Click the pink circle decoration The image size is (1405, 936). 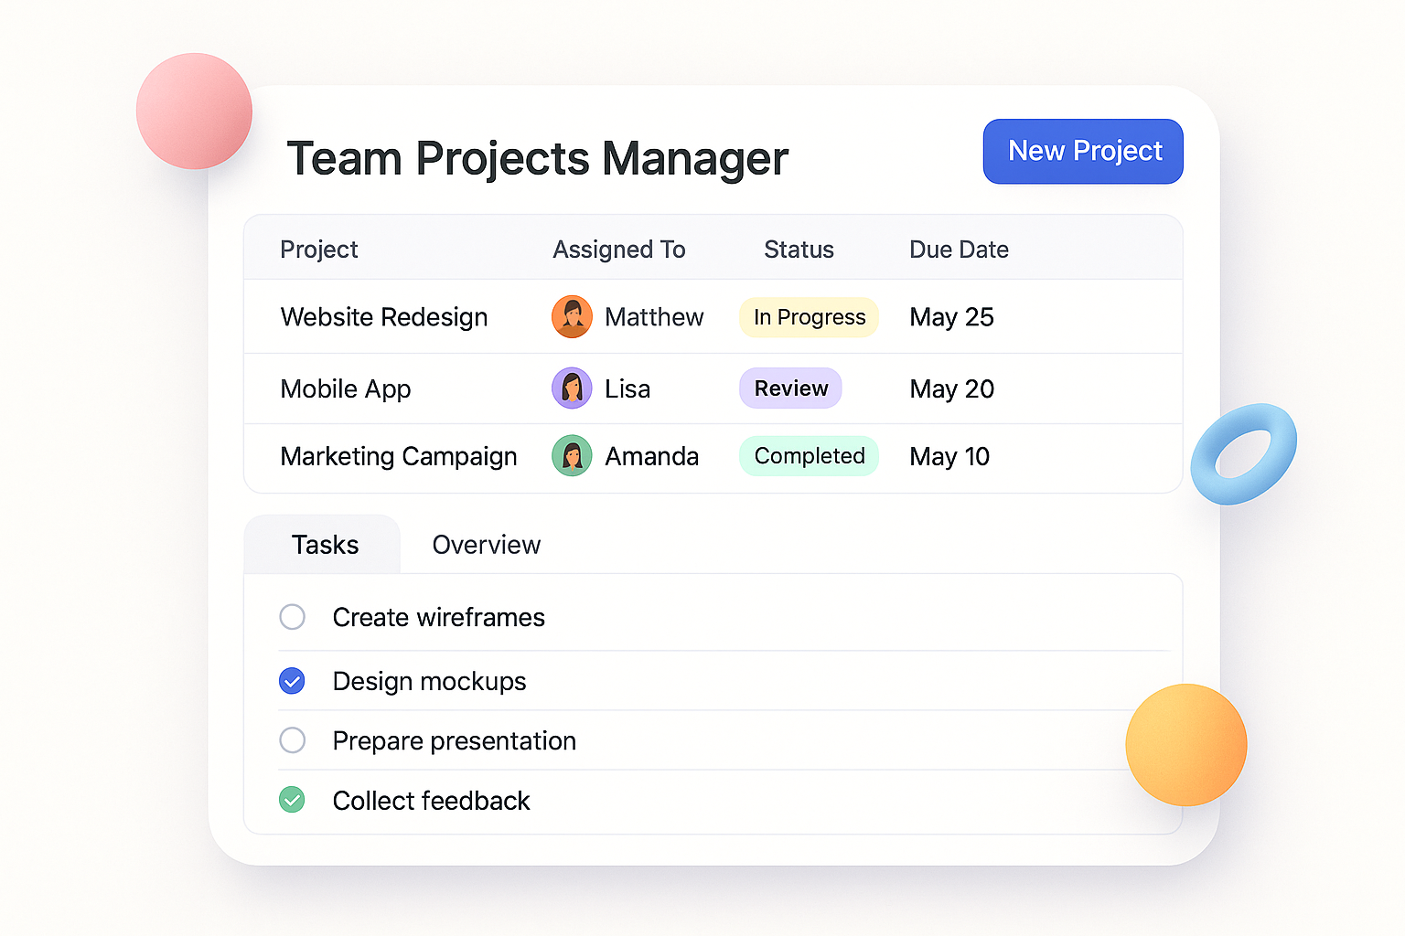coord(194,110)
